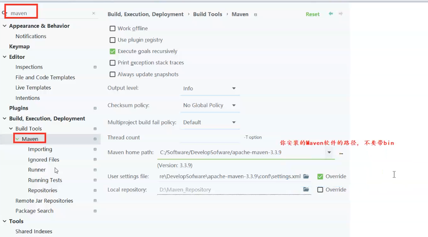The width and height of the screenshot is (428, 237).
Task: Click project icon on Maven row
Action: [x=95, y=139]
